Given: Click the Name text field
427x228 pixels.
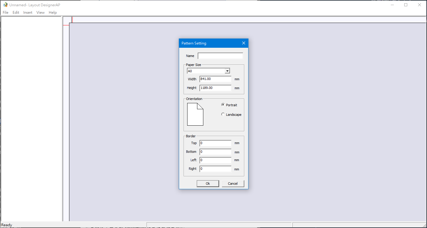Looking at the screenshot, I should (x=220, y=56).
